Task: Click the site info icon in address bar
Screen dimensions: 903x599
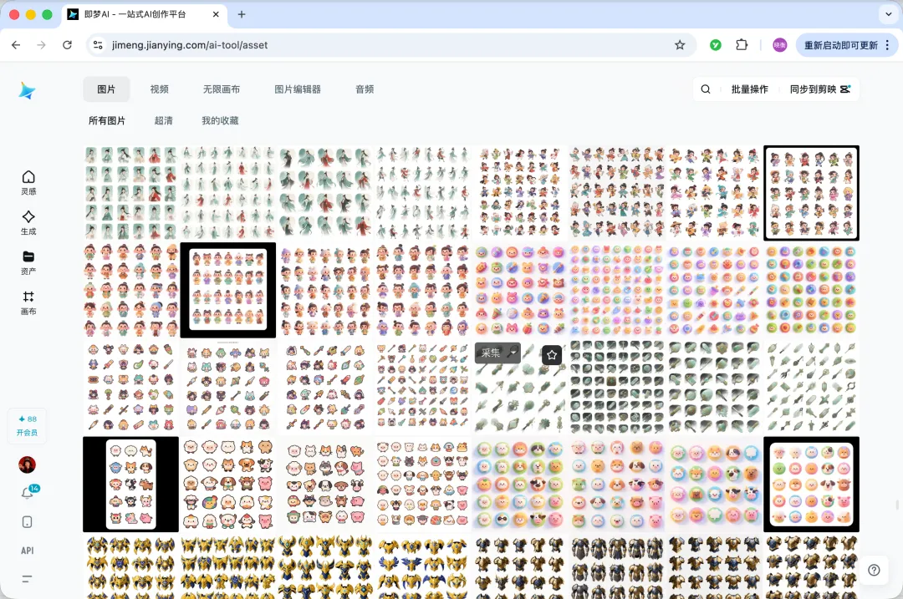Action: (98, 45)
